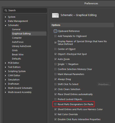Expand the System tree node
The width and height of the screenshot is (115, 123).
click(5, 17)
